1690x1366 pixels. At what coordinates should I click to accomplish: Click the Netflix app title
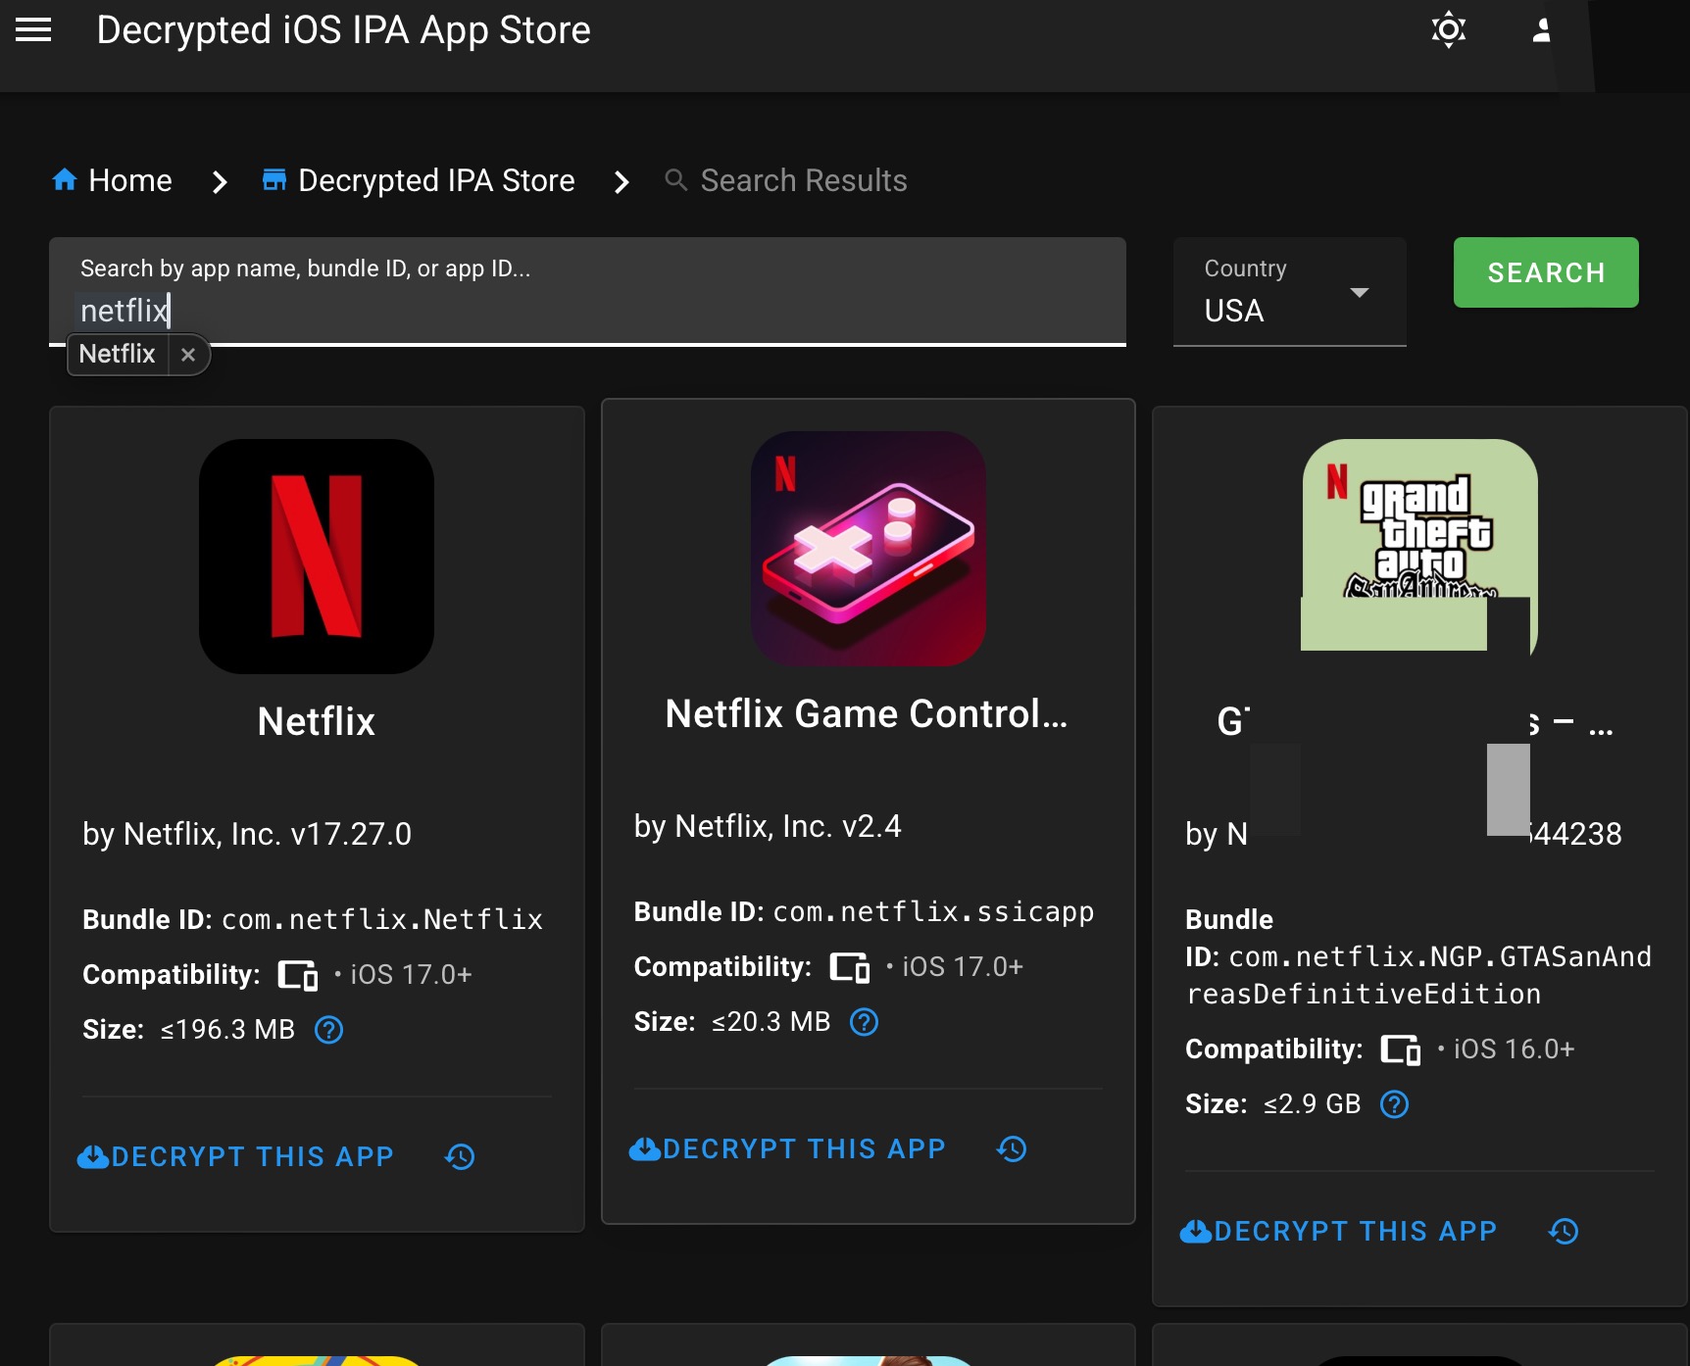317,721
